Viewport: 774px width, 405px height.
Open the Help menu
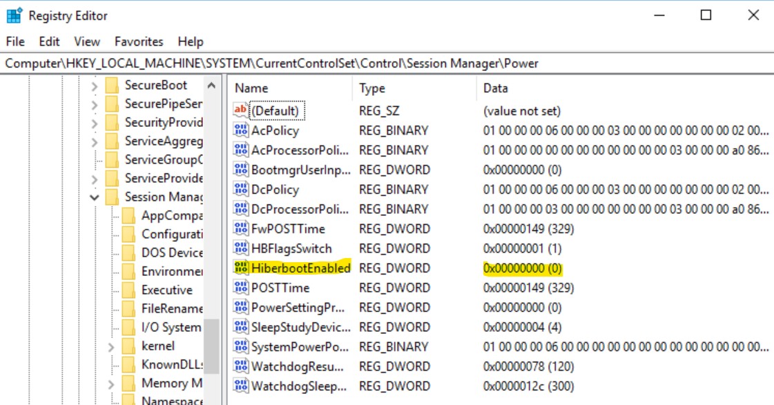pyautogui.click(x=191, y=41)
